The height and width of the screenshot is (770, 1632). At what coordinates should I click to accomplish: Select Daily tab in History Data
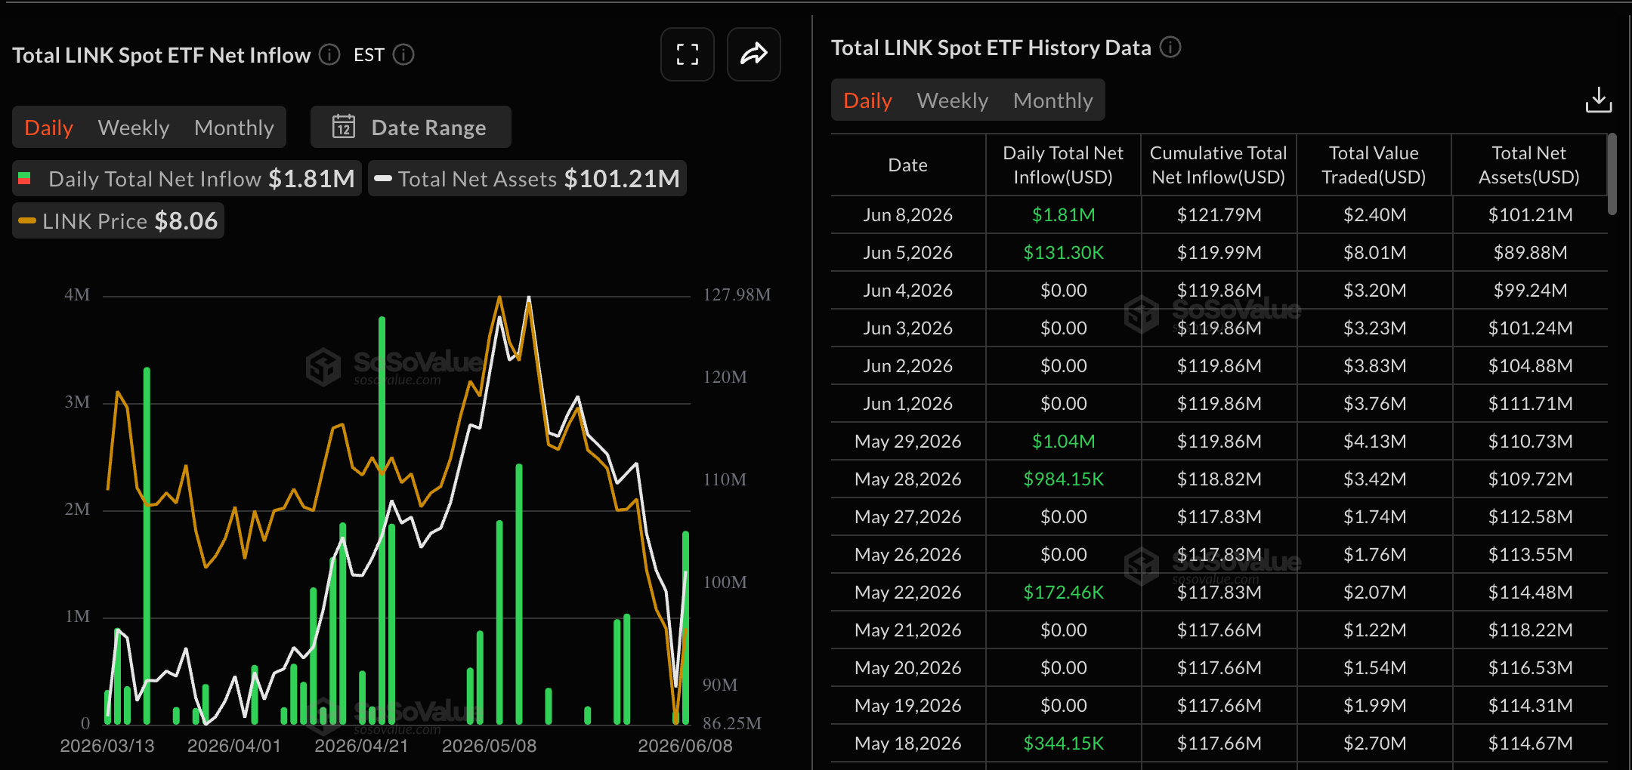[x=867, y=100]
